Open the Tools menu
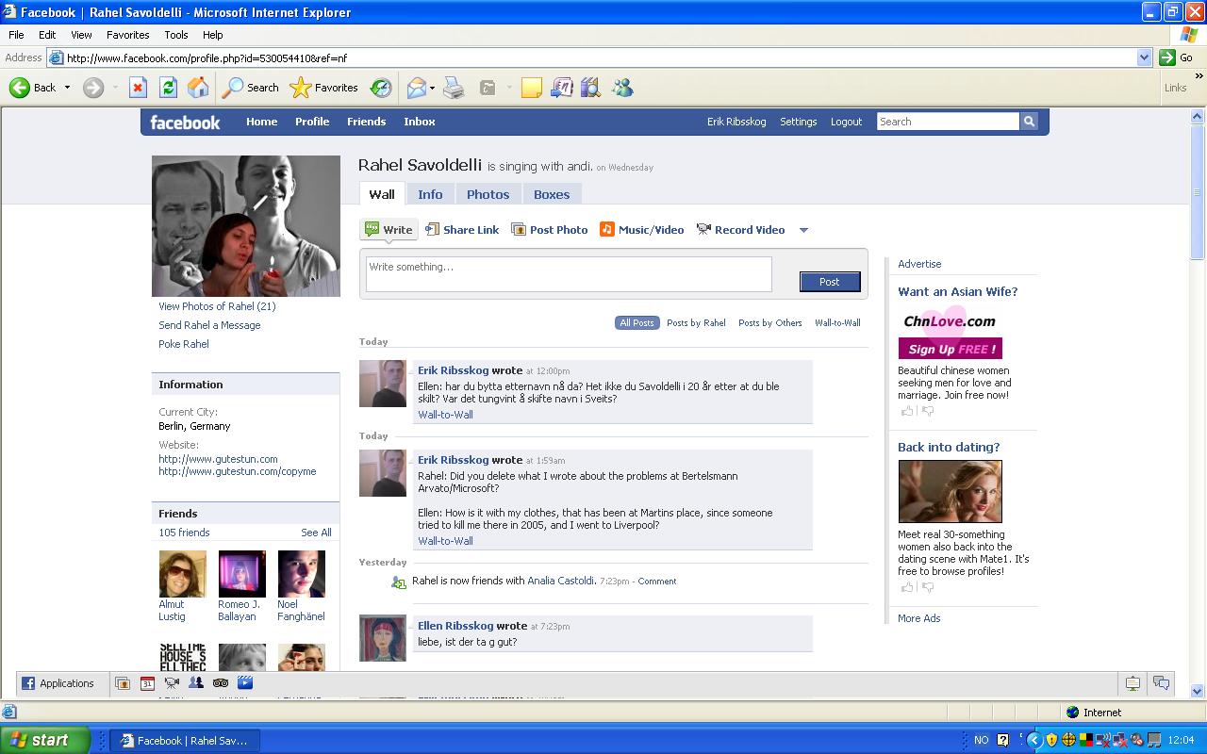1207x754 pixels. click(x=176, y=35)
